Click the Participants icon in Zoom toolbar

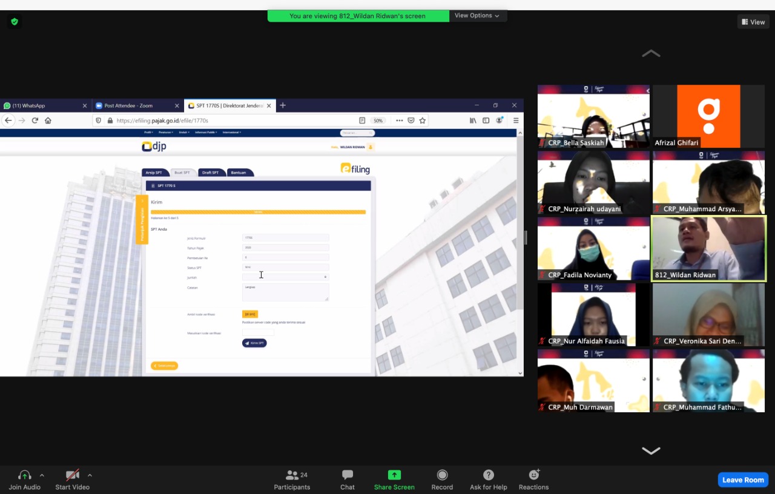coord(292,476)
